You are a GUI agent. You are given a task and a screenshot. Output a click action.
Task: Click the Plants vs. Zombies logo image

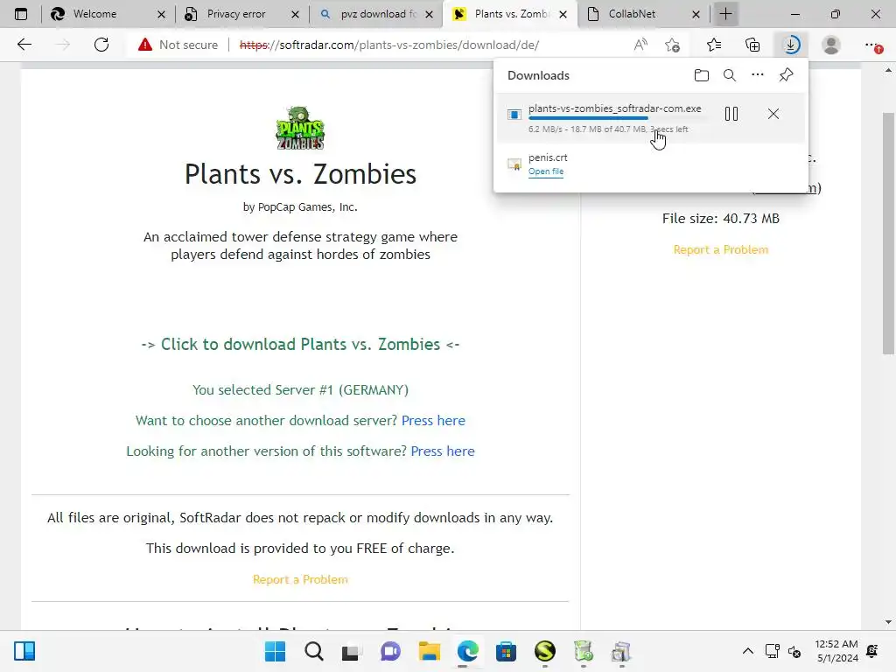point(301,128)
